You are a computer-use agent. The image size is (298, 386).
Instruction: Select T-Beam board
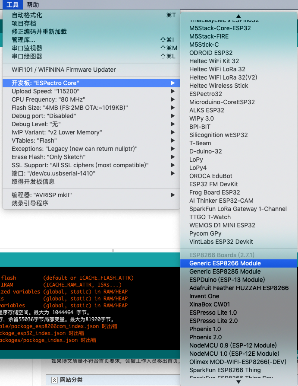(x=238, y=143)
